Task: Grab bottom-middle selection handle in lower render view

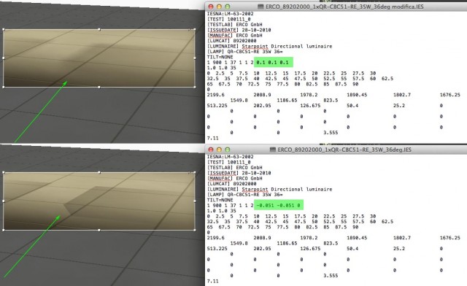Action: [x=99, y=230]
